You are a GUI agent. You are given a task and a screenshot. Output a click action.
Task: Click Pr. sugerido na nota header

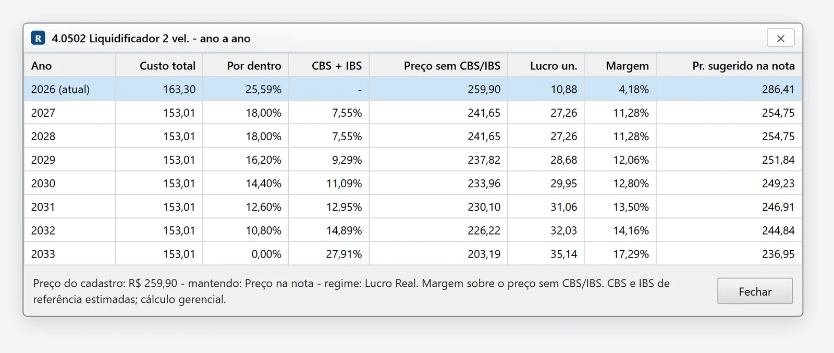tap(729, 66)
